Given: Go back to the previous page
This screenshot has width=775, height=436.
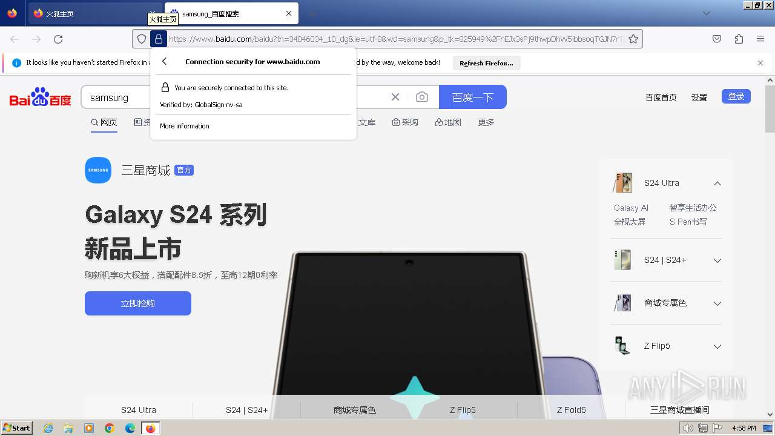Looking at the screenshot, I should point(15,39).
